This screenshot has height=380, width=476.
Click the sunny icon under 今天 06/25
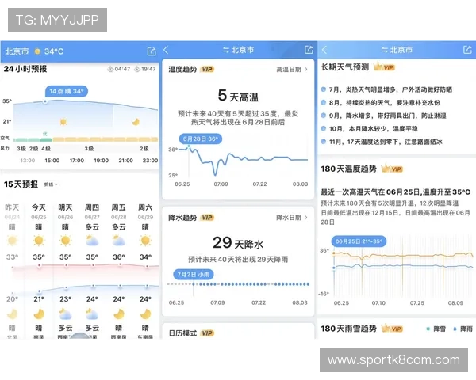click(39, 241)
